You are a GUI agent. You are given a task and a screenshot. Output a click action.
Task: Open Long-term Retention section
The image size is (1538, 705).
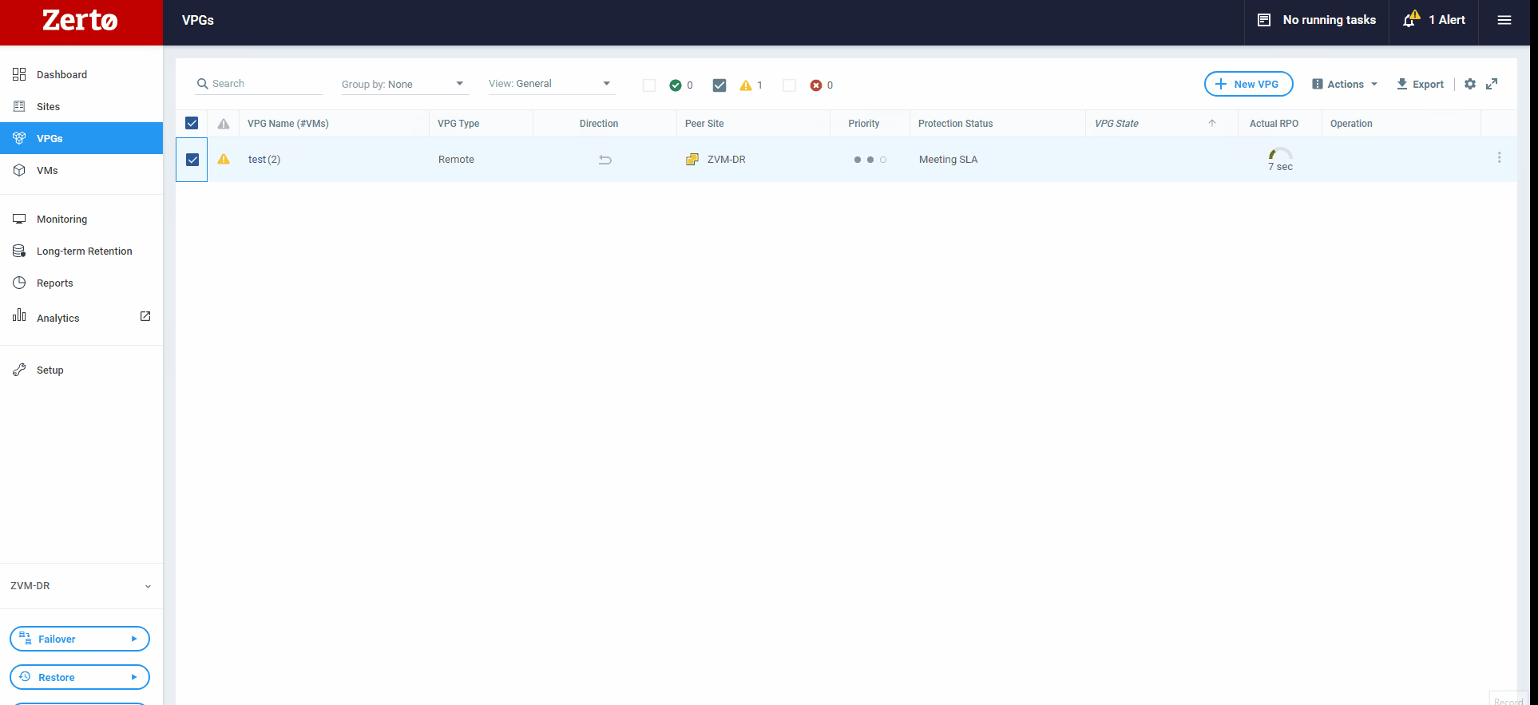pyautogui.click(x=84, y=251)
